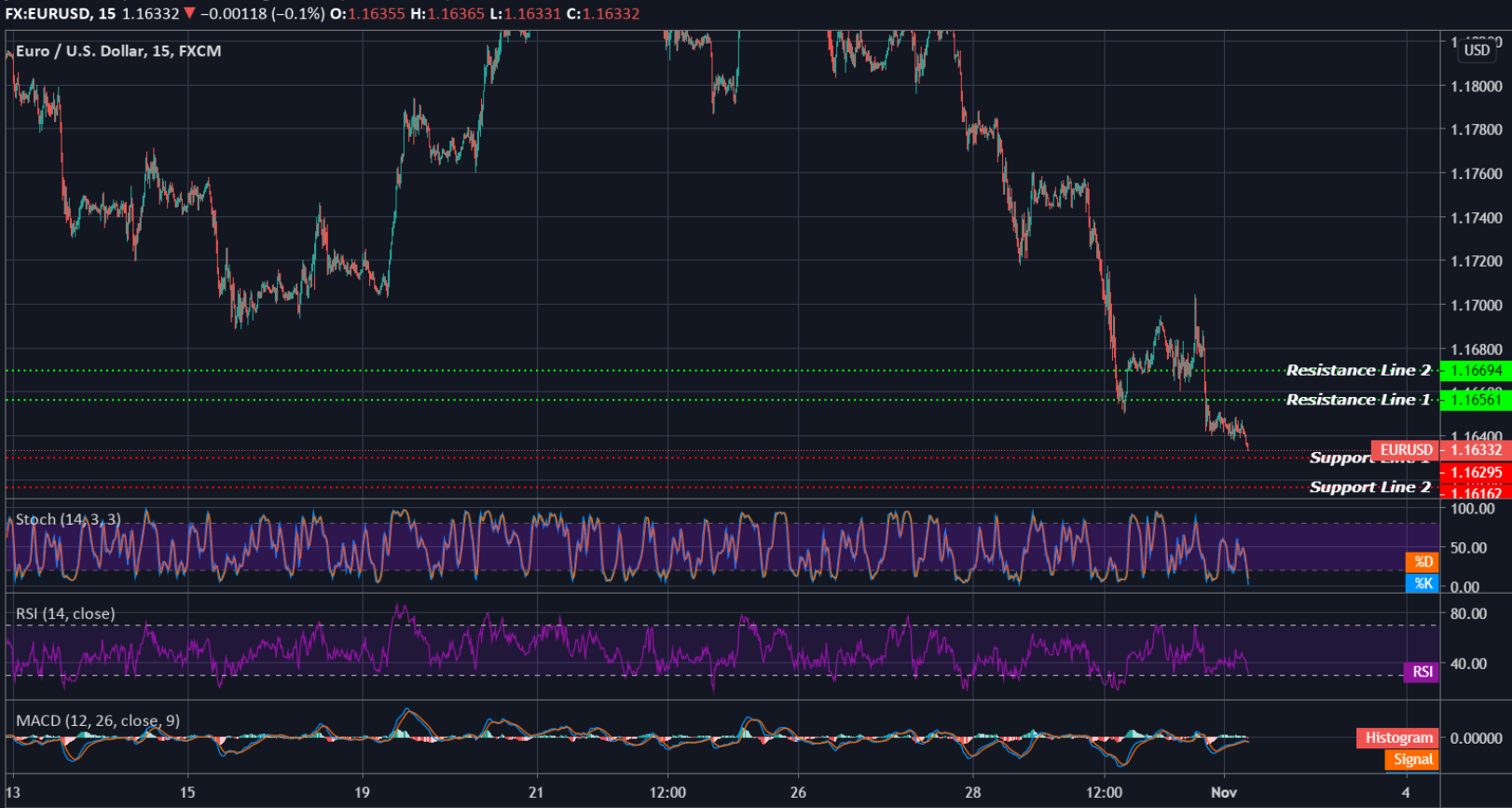Click the purple RSI scale label
Image resolution: width=1512 pixels, height=808 pixels.
coord(1422,672)
